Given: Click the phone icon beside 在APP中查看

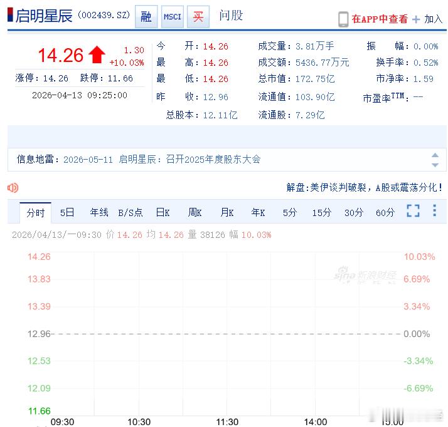Looking at the screenshot, I should (x=343, y=19).
